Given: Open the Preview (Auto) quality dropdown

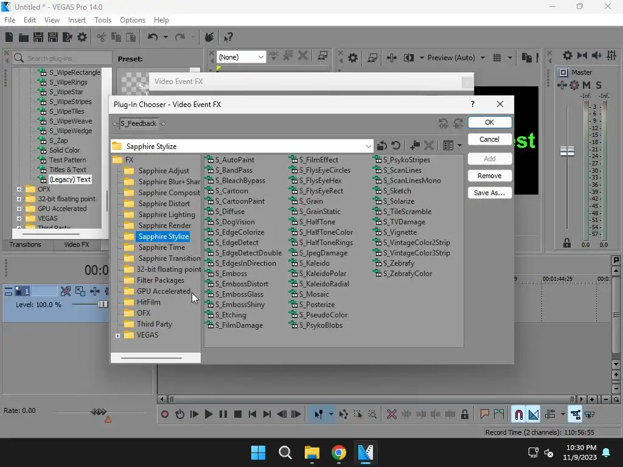Looking at the screenshot, I should pos(482,58).
